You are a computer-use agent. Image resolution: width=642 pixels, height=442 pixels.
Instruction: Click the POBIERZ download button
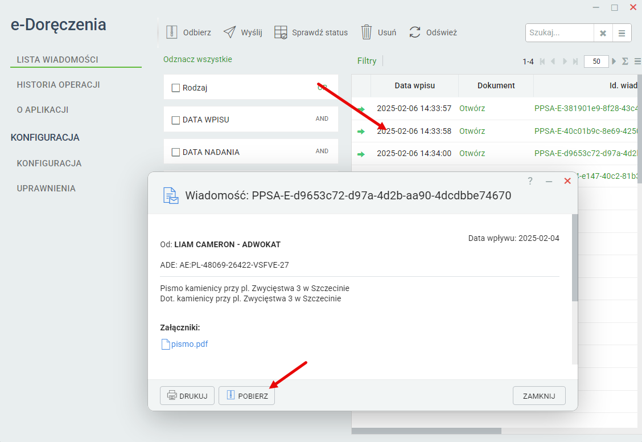246,396
